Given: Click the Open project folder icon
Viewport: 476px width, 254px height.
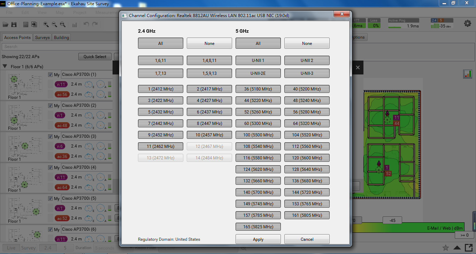Looking at the screenshot, I should [6, 24].
